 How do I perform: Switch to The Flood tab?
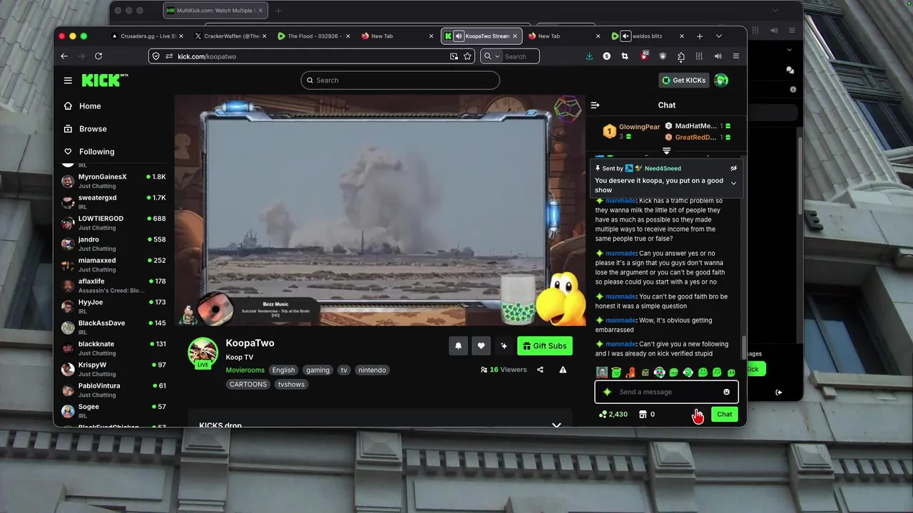coord(314,36)
